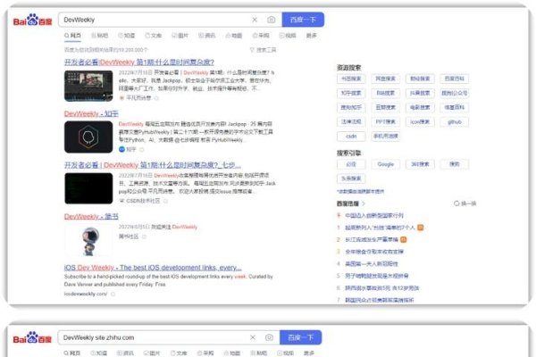Viewport: 536px width, 357px height.
Task: Click the github resource button
Action: click(x=455, y=122)
